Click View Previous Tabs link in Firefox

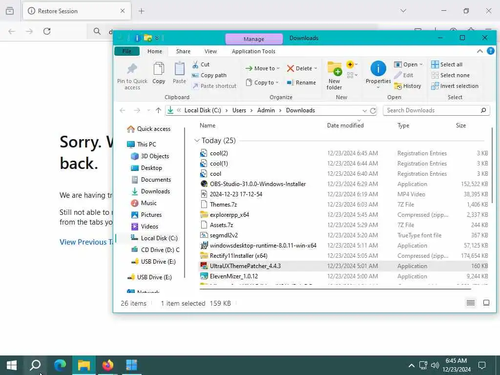coord(86,242)
